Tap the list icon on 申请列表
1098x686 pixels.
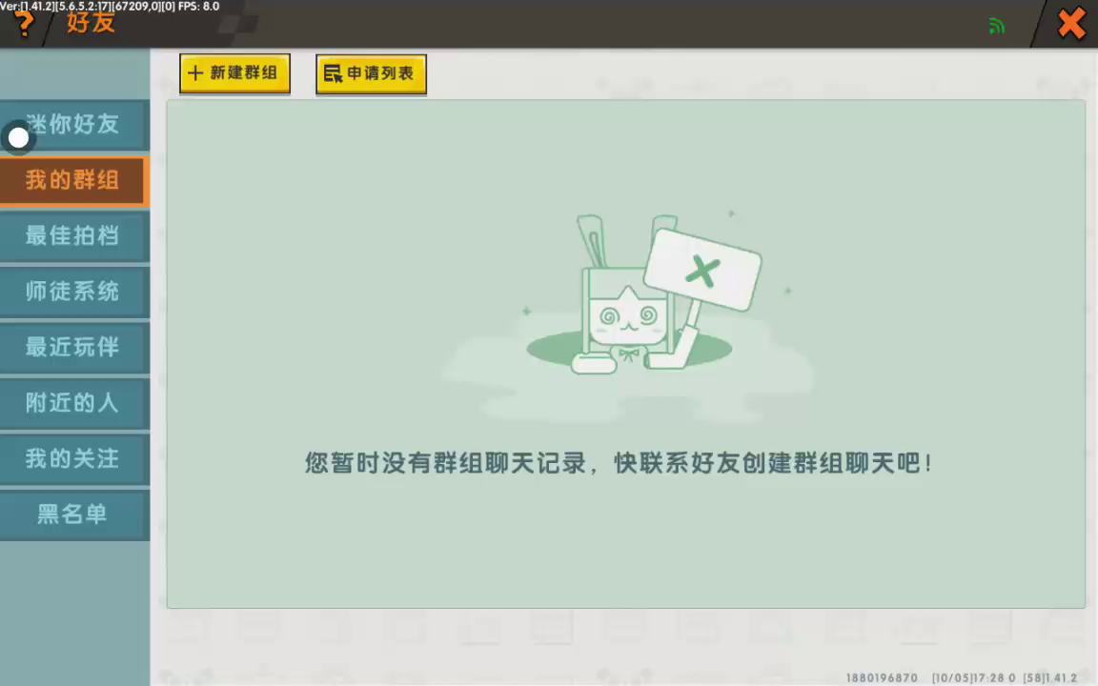[x=332, y=73]
